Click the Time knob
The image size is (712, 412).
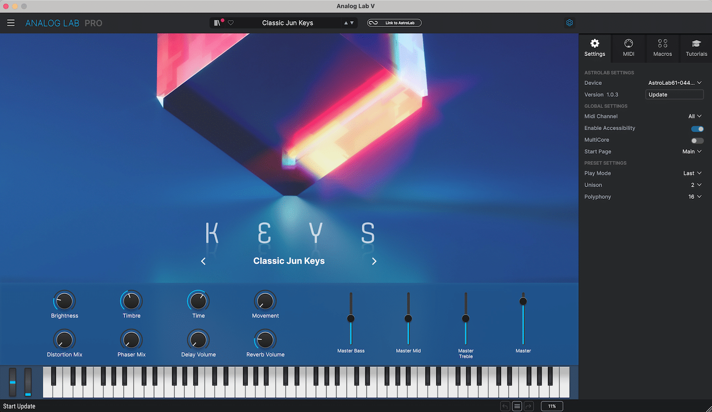[198, 301]
